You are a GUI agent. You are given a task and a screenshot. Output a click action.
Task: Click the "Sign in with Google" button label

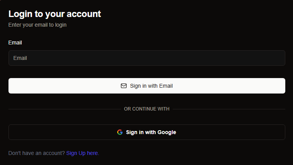(151, 132)
